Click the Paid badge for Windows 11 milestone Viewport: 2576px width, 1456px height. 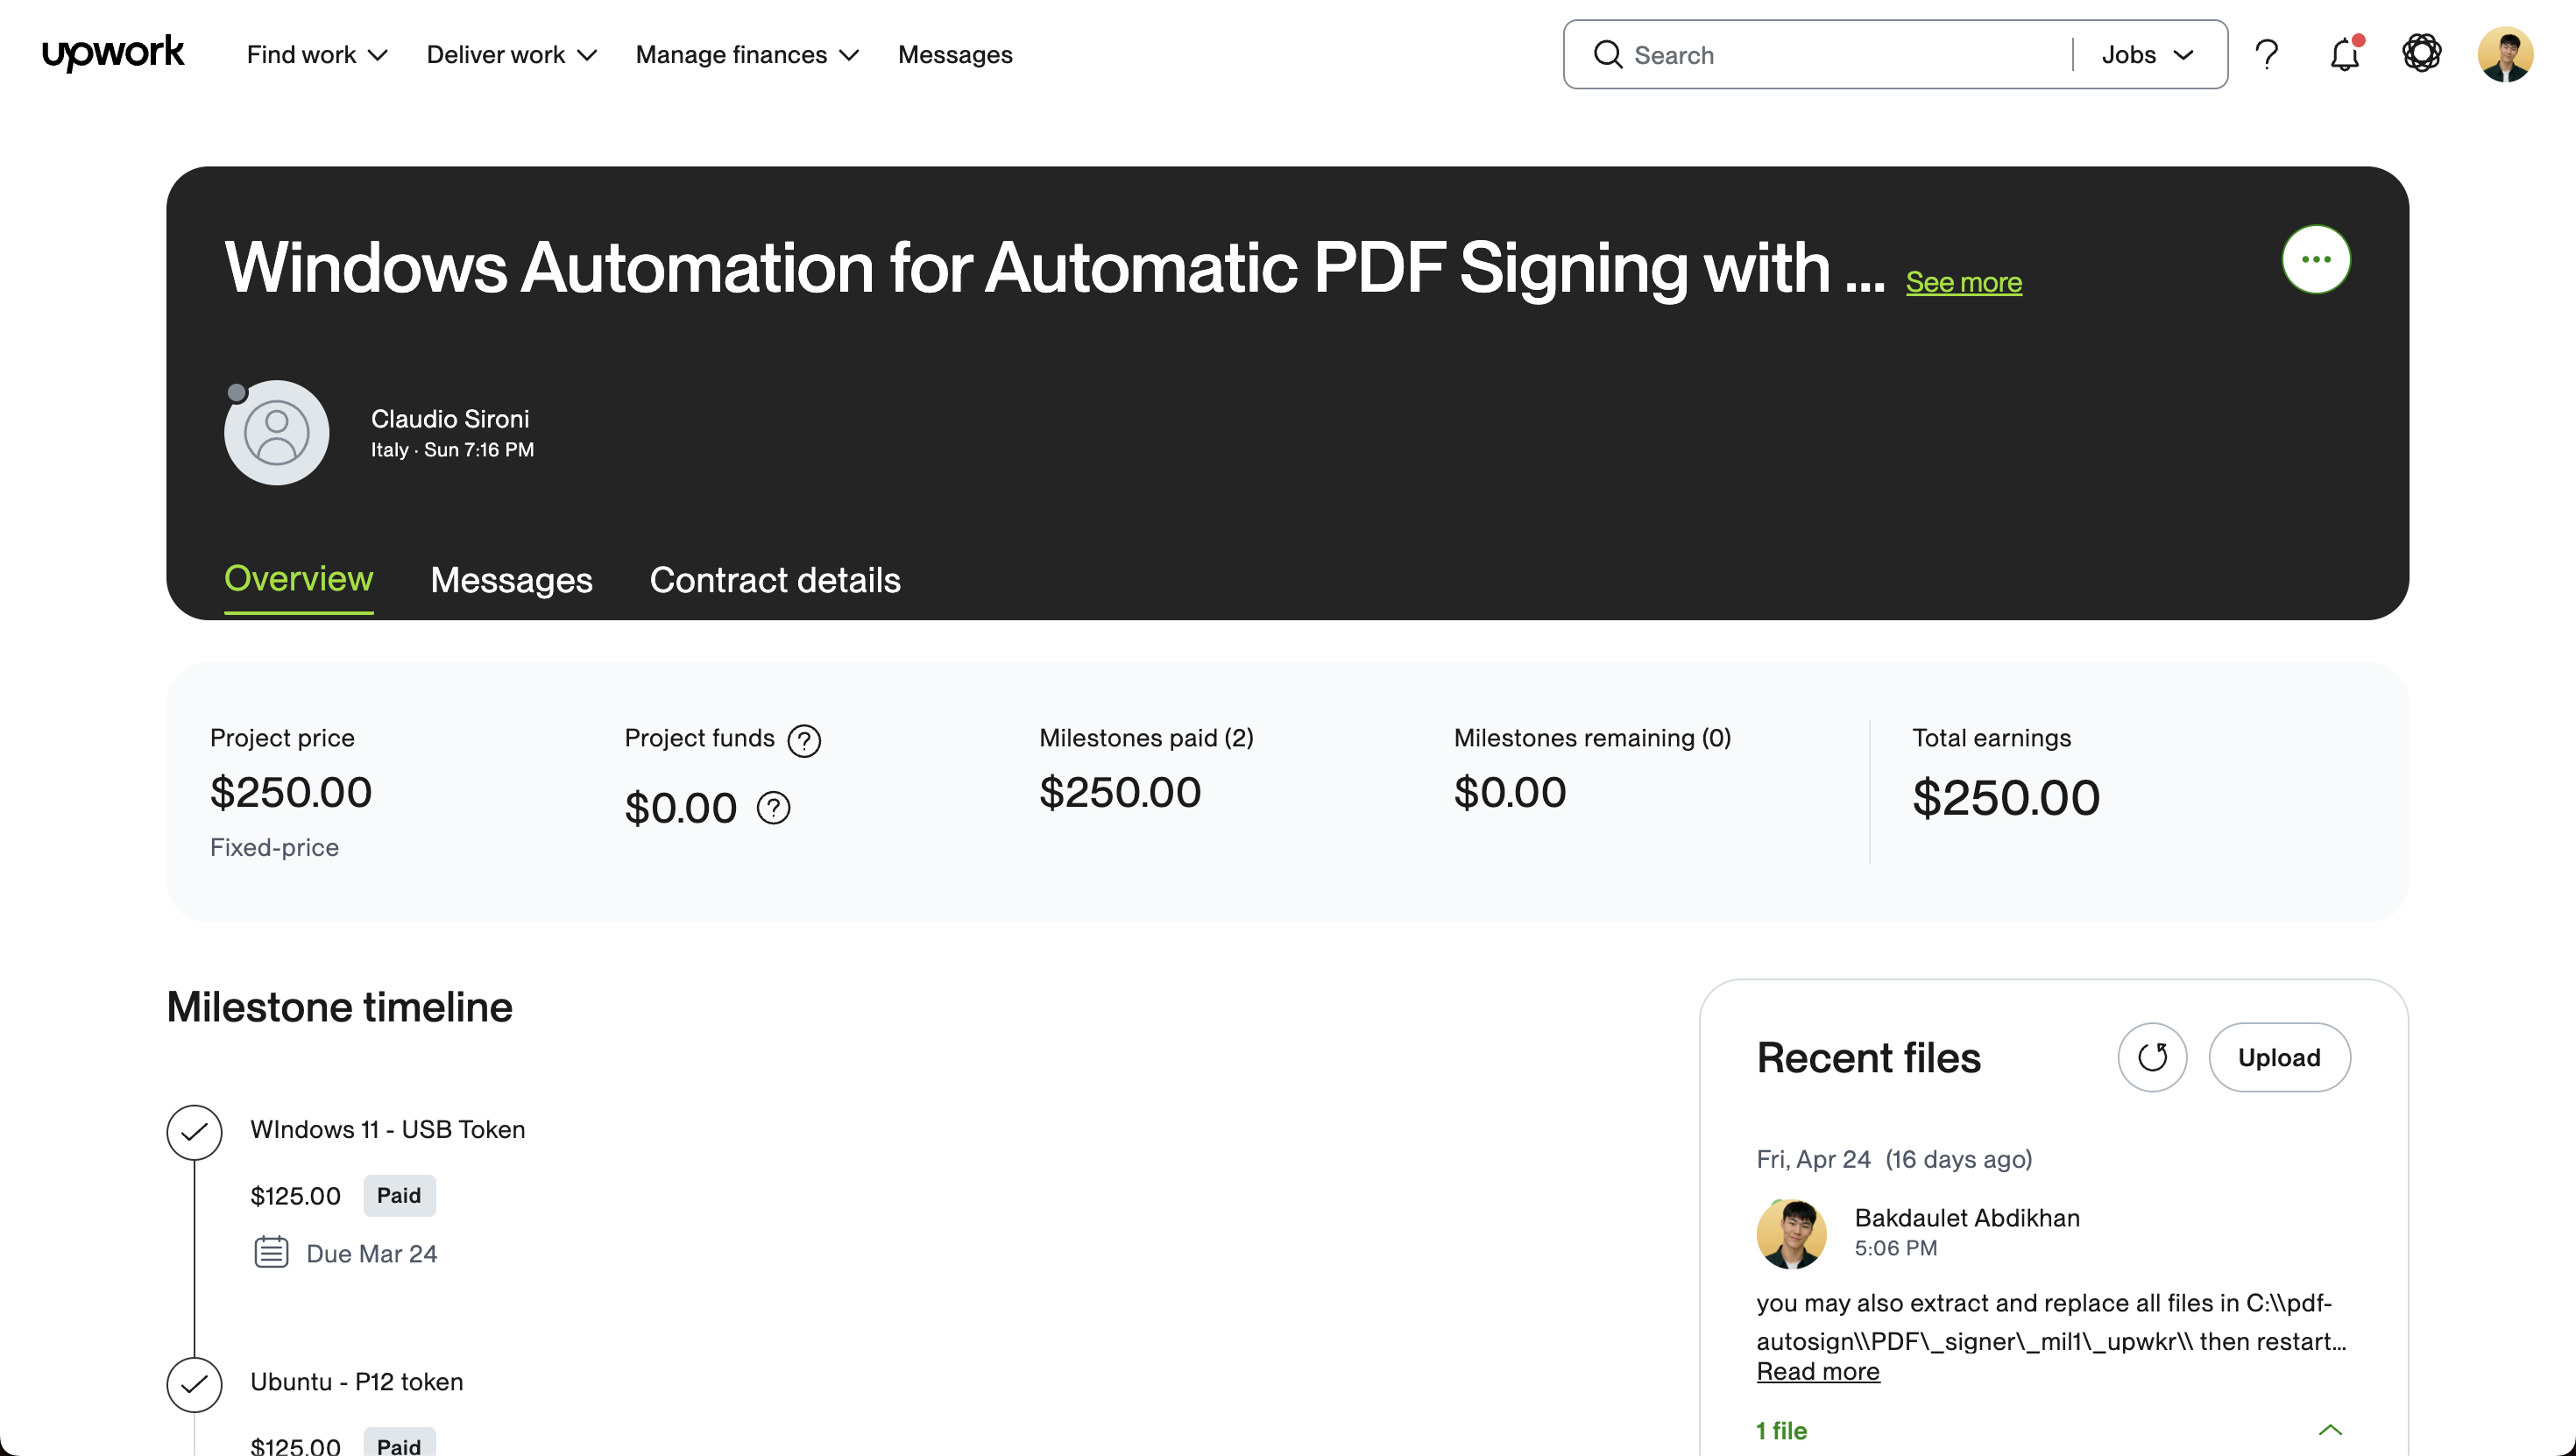click(x=399, y=1195)
